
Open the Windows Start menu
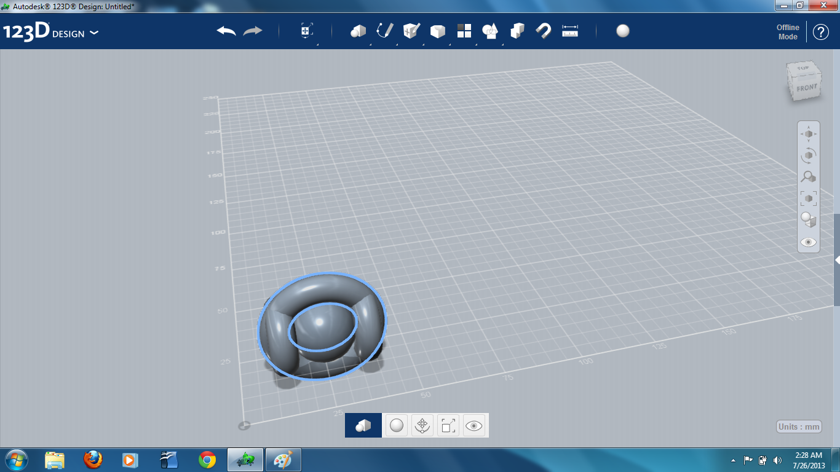(15, 460)
